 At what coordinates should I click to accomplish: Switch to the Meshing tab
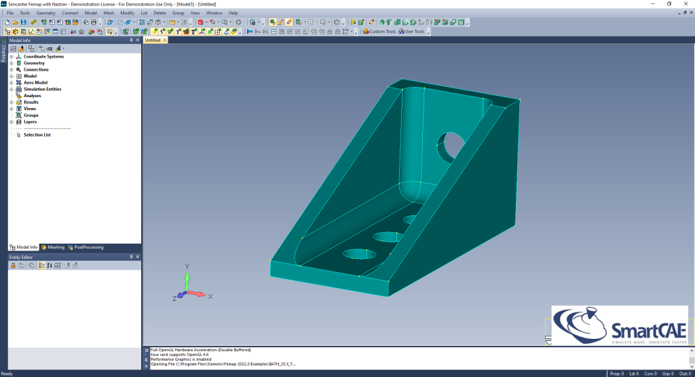(53, 247)
